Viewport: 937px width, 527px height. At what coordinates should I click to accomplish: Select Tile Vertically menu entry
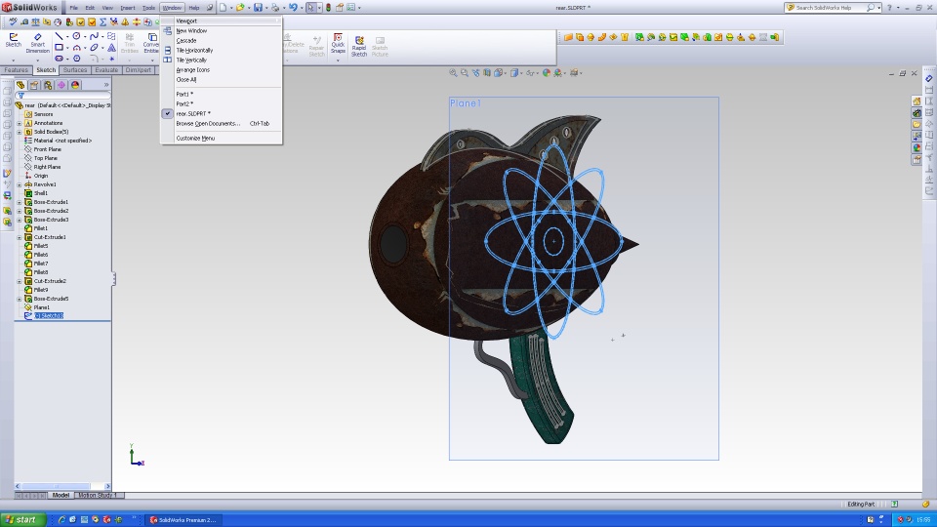pos(222,60)
